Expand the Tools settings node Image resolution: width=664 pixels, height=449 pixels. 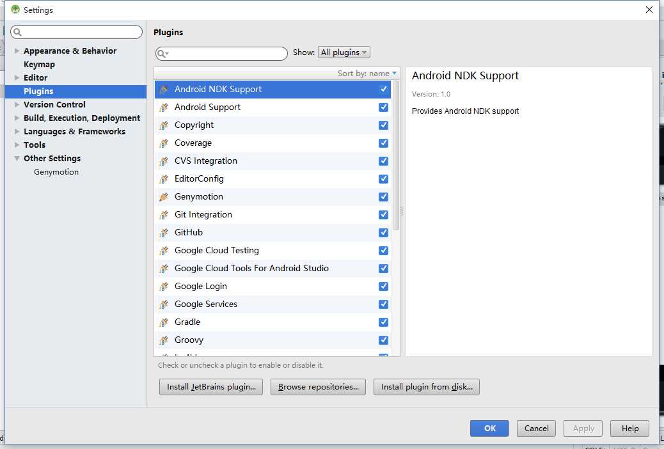click(17, 145)
